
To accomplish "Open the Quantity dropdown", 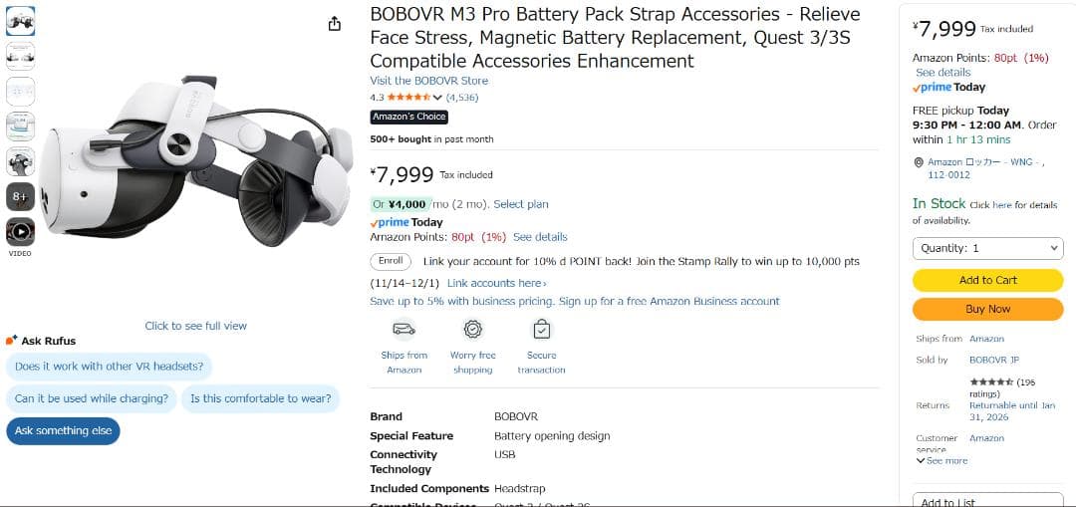I will coord(987,248).
